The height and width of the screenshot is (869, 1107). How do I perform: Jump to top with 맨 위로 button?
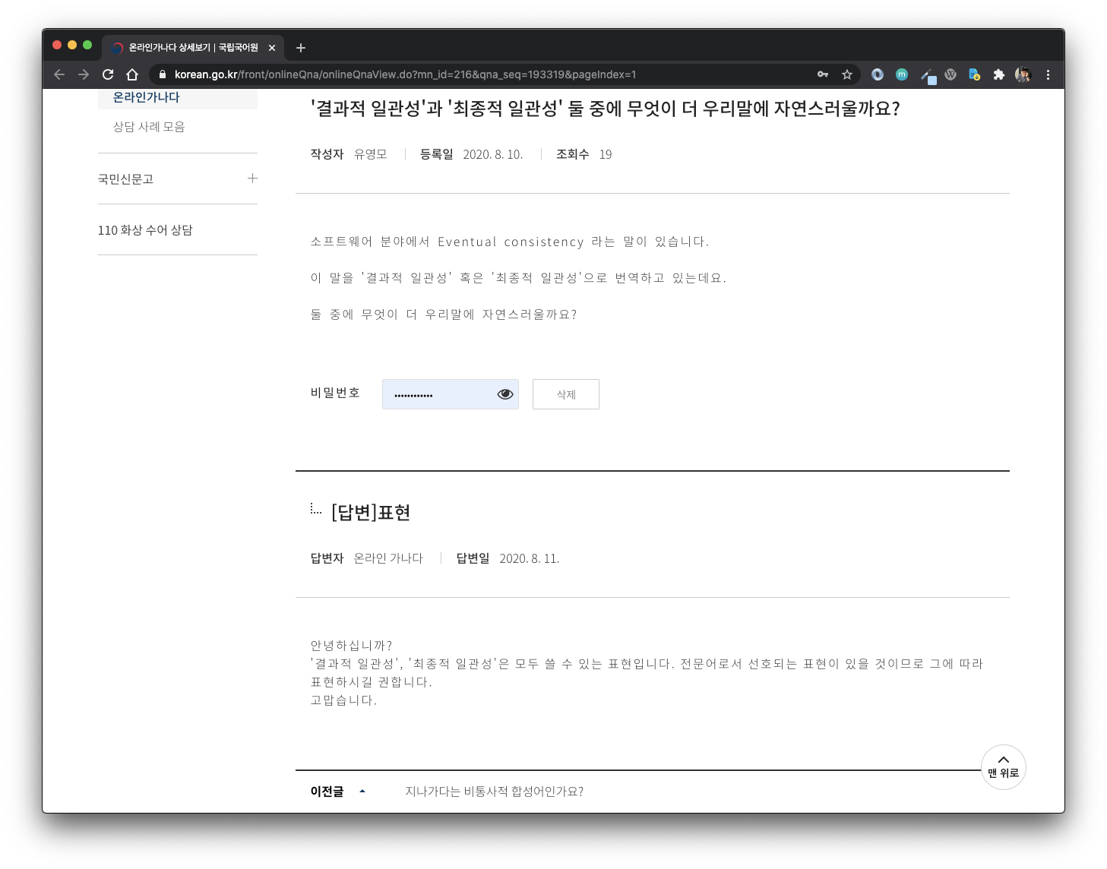pyautogui.click(x=1004, y=767)
